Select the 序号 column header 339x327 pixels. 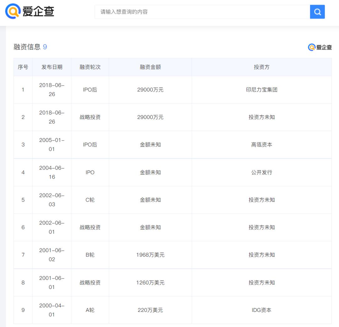point(23,67)
